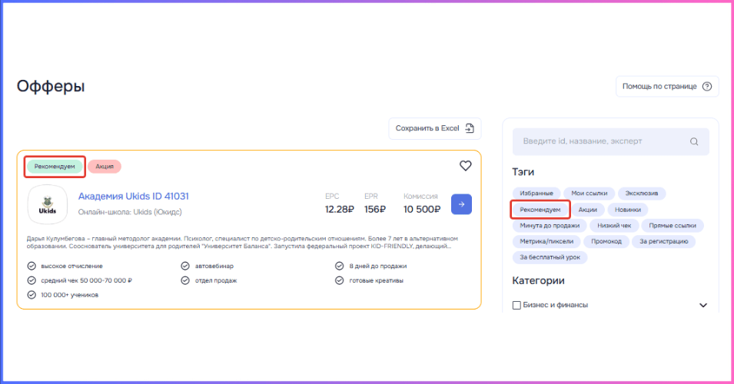Open Помощь по странице help
734x384 pixels.
667,86
